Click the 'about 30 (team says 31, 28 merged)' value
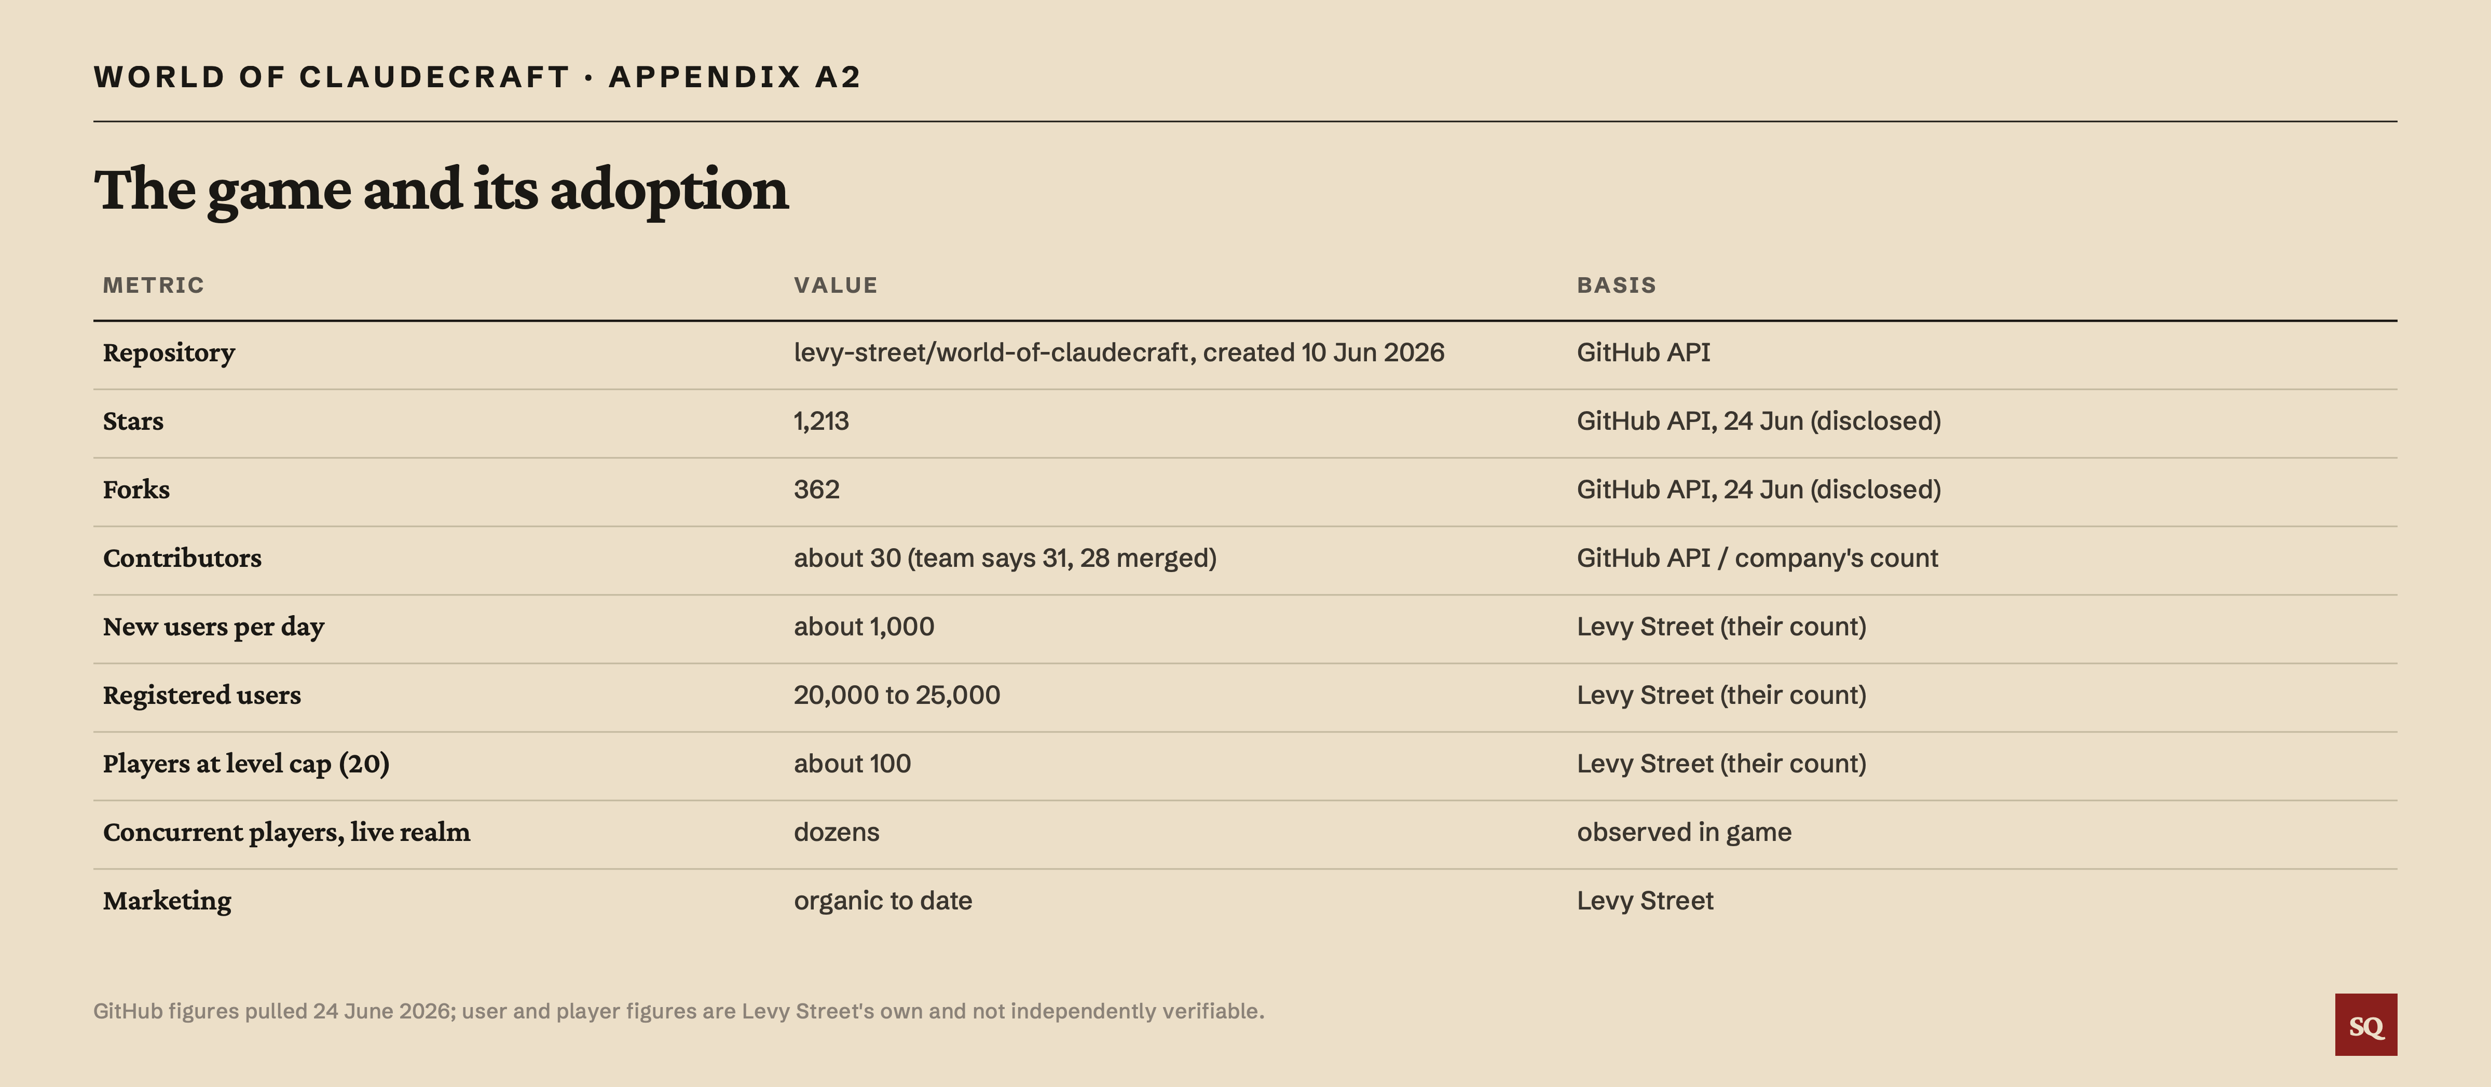 click(1005, 558)
